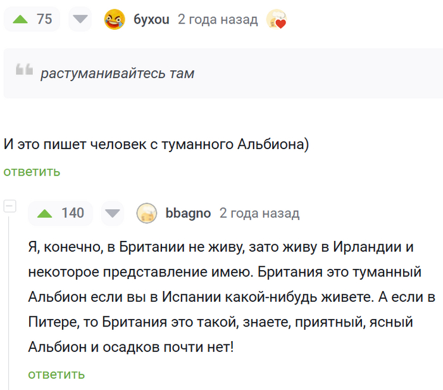Downvote the 6yxou comment
The width and height of the screenshot is (443, 390).
[x=79, y=19]
